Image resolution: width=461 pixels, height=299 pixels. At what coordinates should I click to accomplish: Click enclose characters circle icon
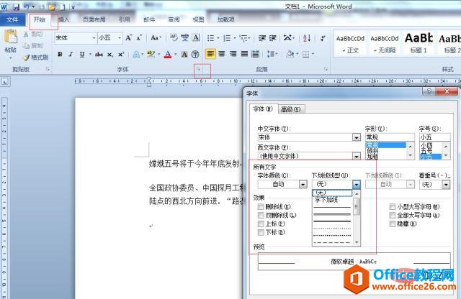tap(195, 55)
